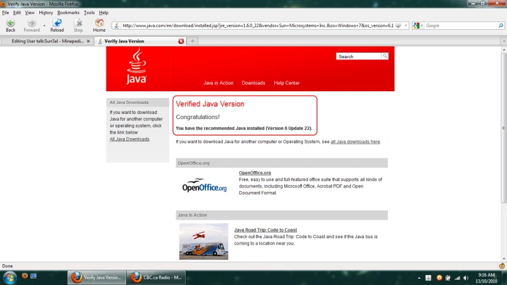The image size is (507, 285).
Task: Select the Verify Java Version tab
Action: click(x=140, y=41)
